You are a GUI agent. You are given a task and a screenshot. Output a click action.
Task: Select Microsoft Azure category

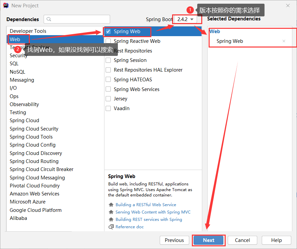click(28, 202)
